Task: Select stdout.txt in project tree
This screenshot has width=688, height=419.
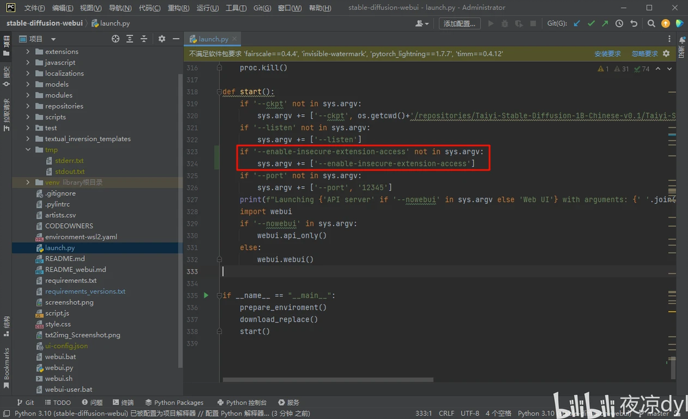Action: coord(70,171)
